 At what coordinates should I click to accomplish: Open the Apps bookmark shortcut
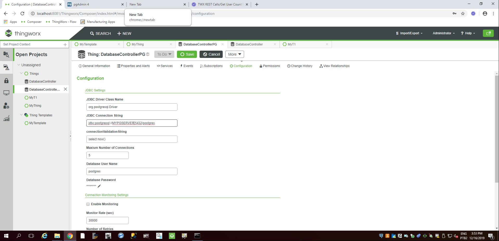(10, 22)
